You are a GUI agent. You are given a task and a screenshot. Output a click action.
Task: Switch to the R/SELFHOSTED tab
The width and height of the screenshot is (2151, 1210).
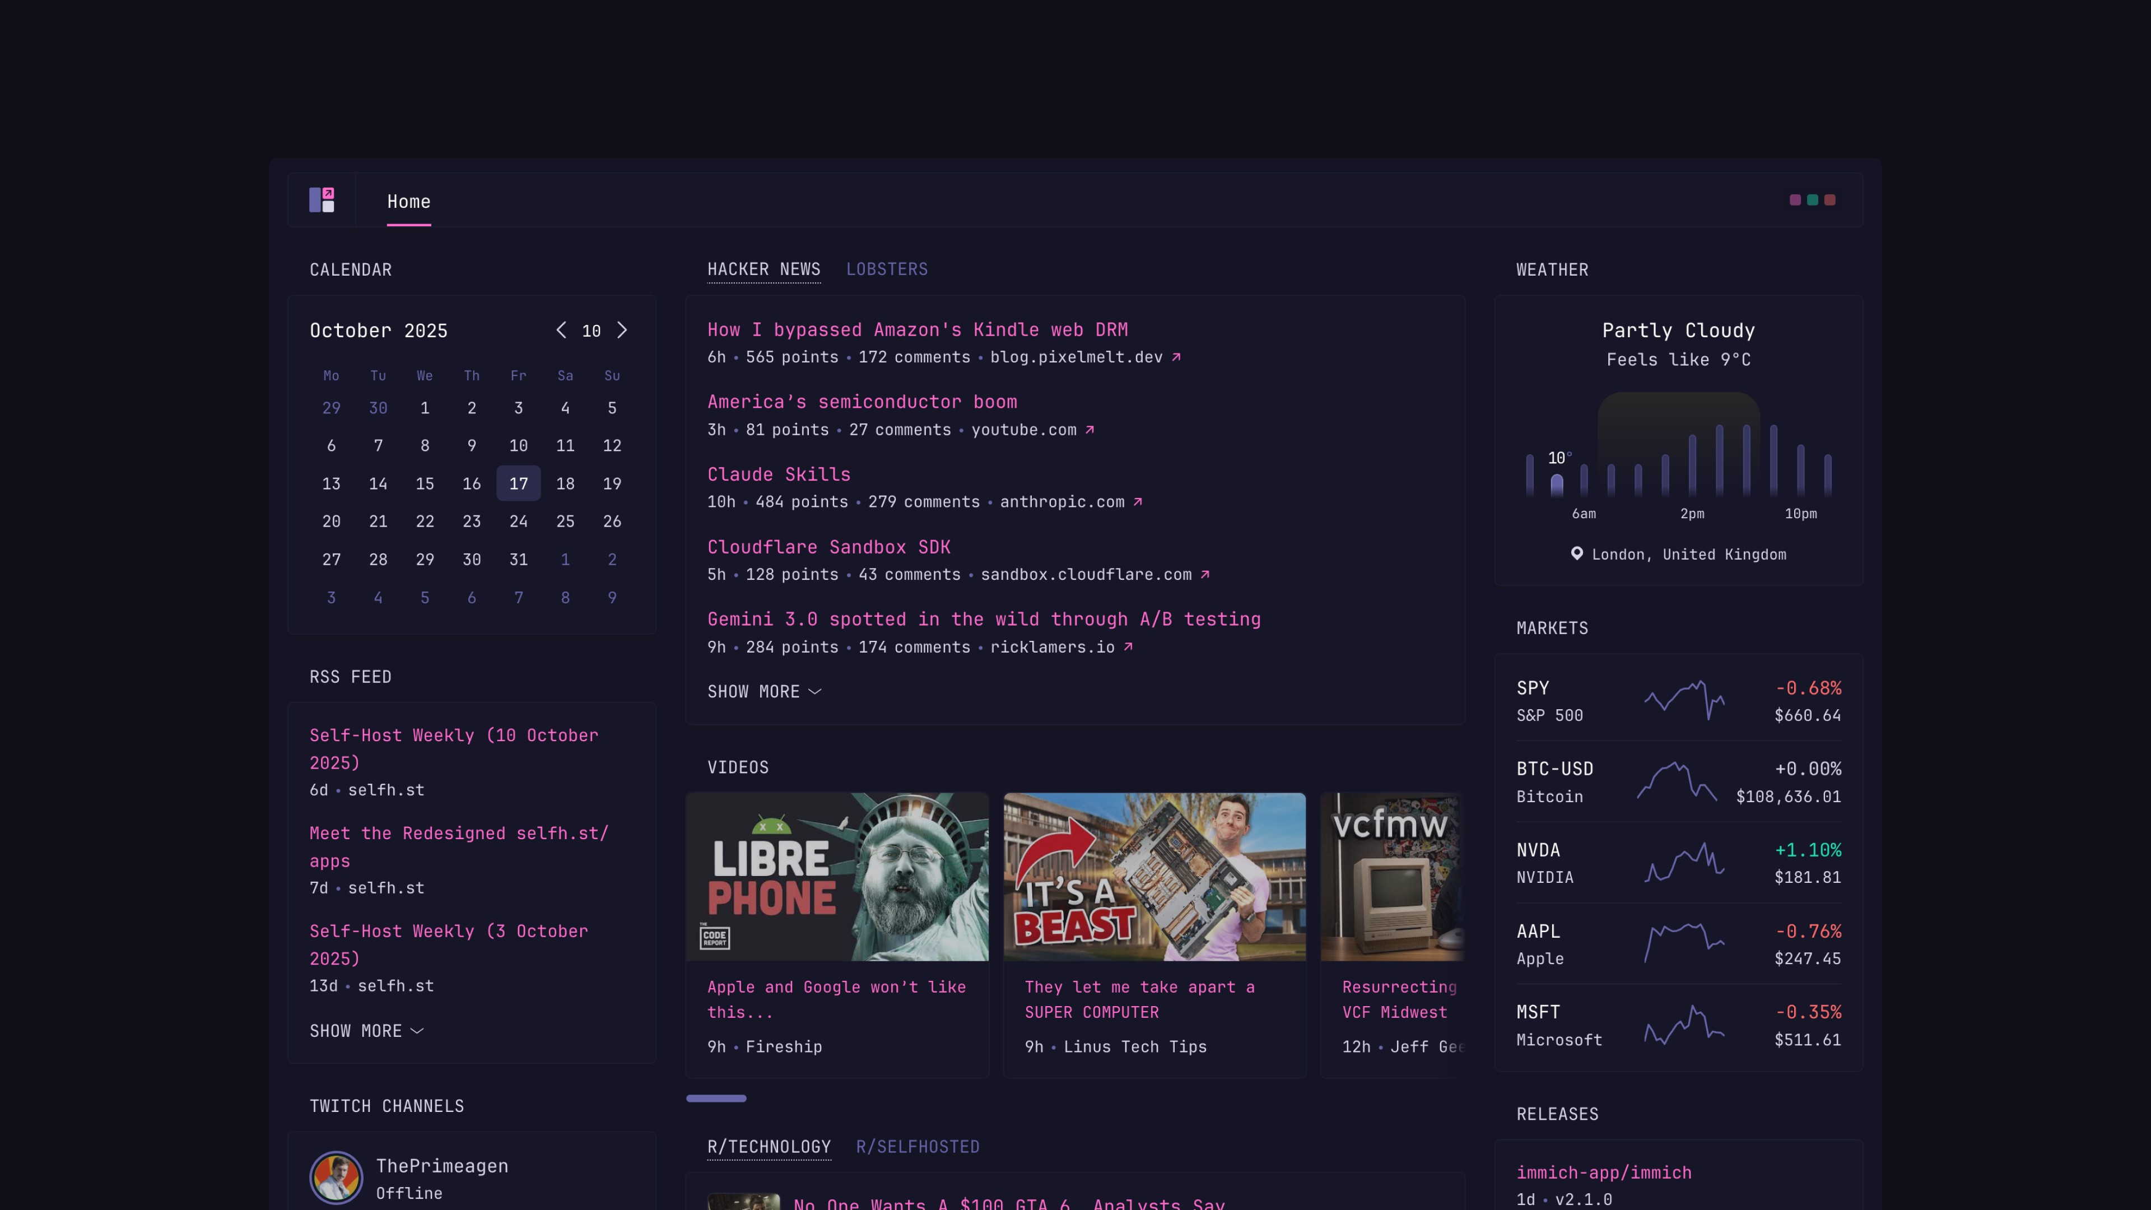pos(917,1147)
